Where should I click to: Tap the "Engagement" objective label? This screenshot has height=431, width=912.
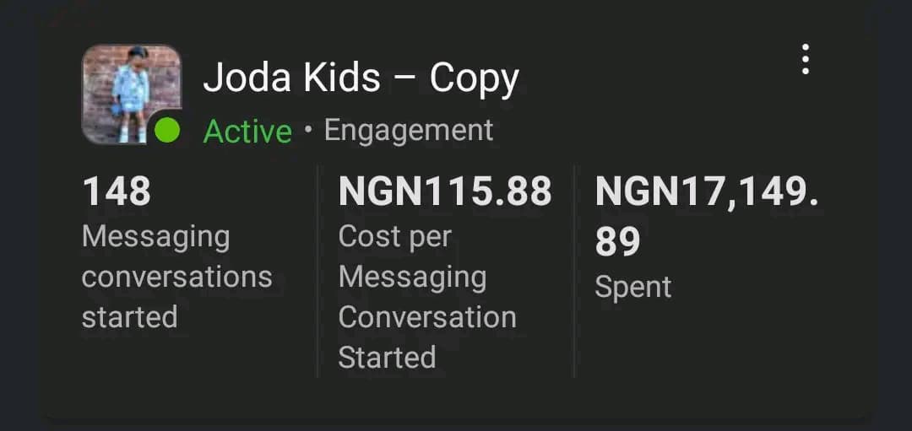(409, 130)
